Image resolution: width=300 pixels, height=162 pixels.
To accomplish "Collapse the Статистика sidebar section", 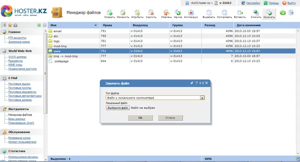I will tap(22, 151).
